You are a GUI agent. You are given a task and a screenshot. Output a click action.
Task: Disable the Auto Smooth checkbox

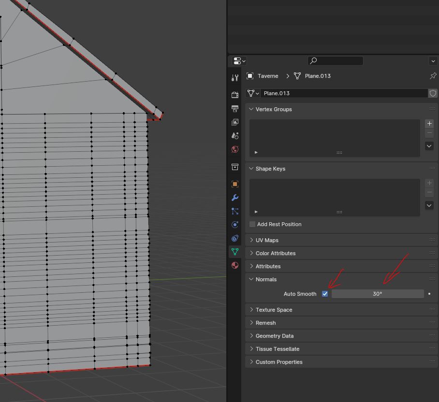coord(325,294)
